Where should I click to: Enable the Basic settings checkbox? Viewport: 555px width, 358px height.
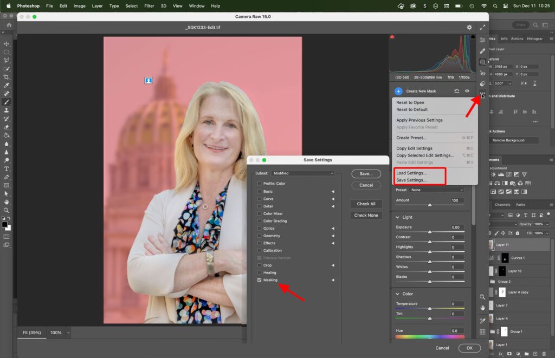[259, 191]
